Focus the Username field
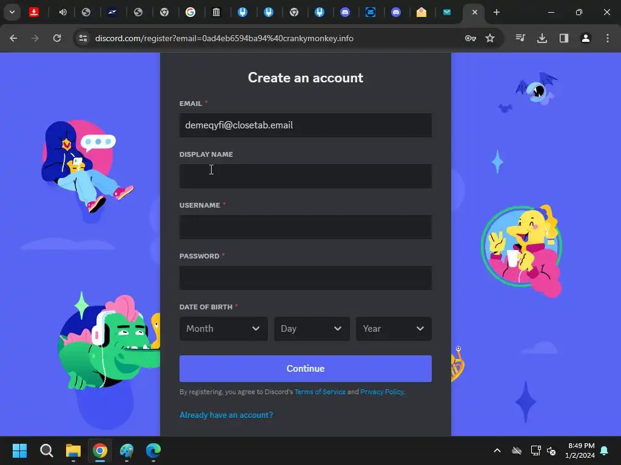The image size is (621, 465). [x=306, y=227]
